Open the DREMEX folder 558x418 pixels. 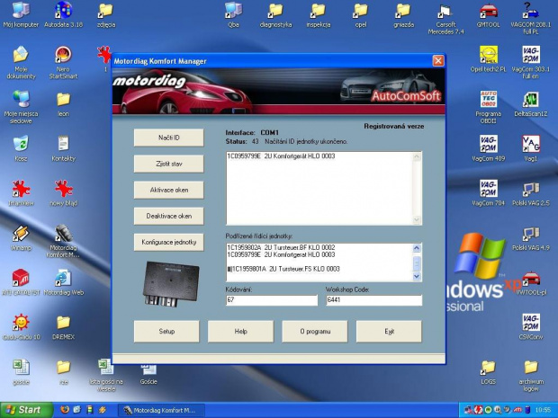(x=63, y=327)
